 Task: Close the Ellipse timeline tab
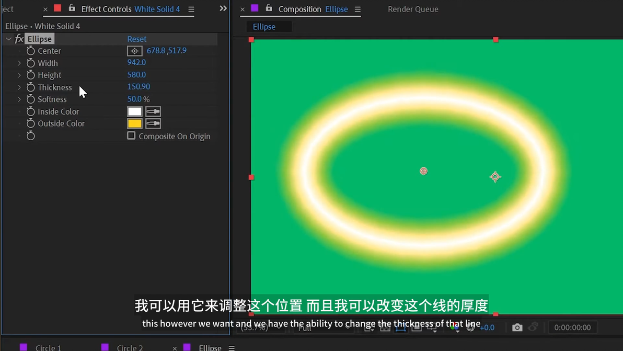175,348
